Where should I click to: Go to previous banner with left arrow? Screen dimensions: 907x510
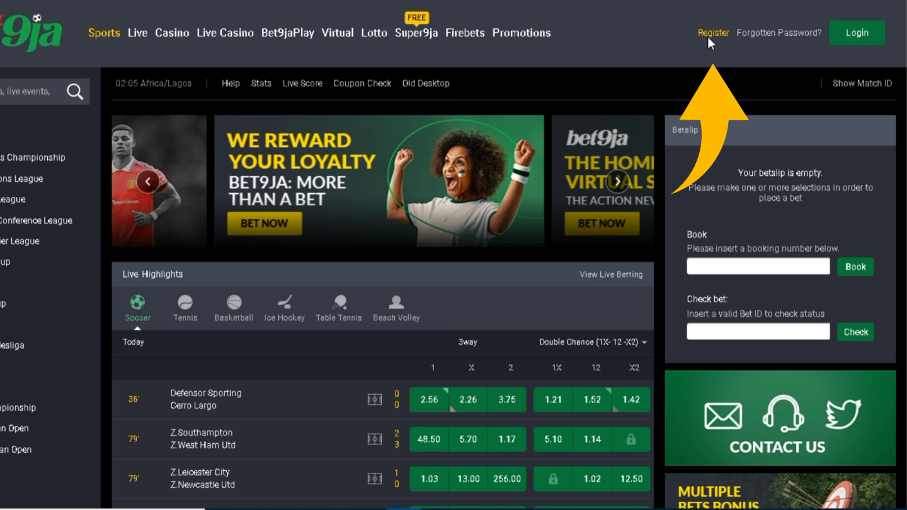(x=148, y=181)
